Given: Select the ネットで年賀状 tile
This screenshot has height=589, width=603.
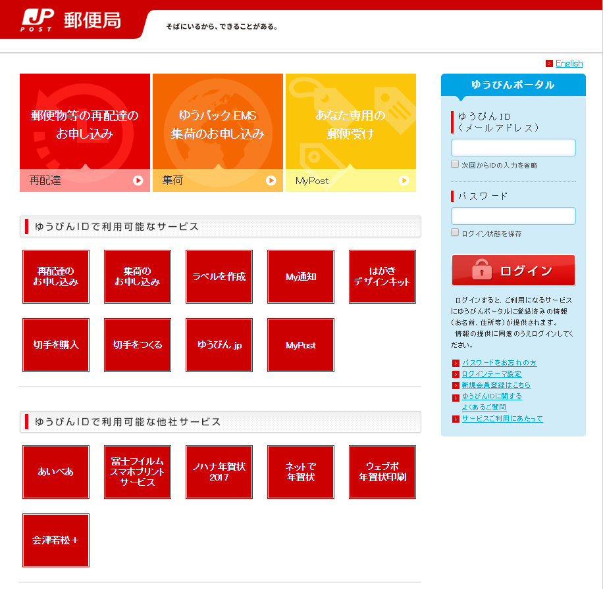Looking at the screenshot, I should [x=301, y=472].
